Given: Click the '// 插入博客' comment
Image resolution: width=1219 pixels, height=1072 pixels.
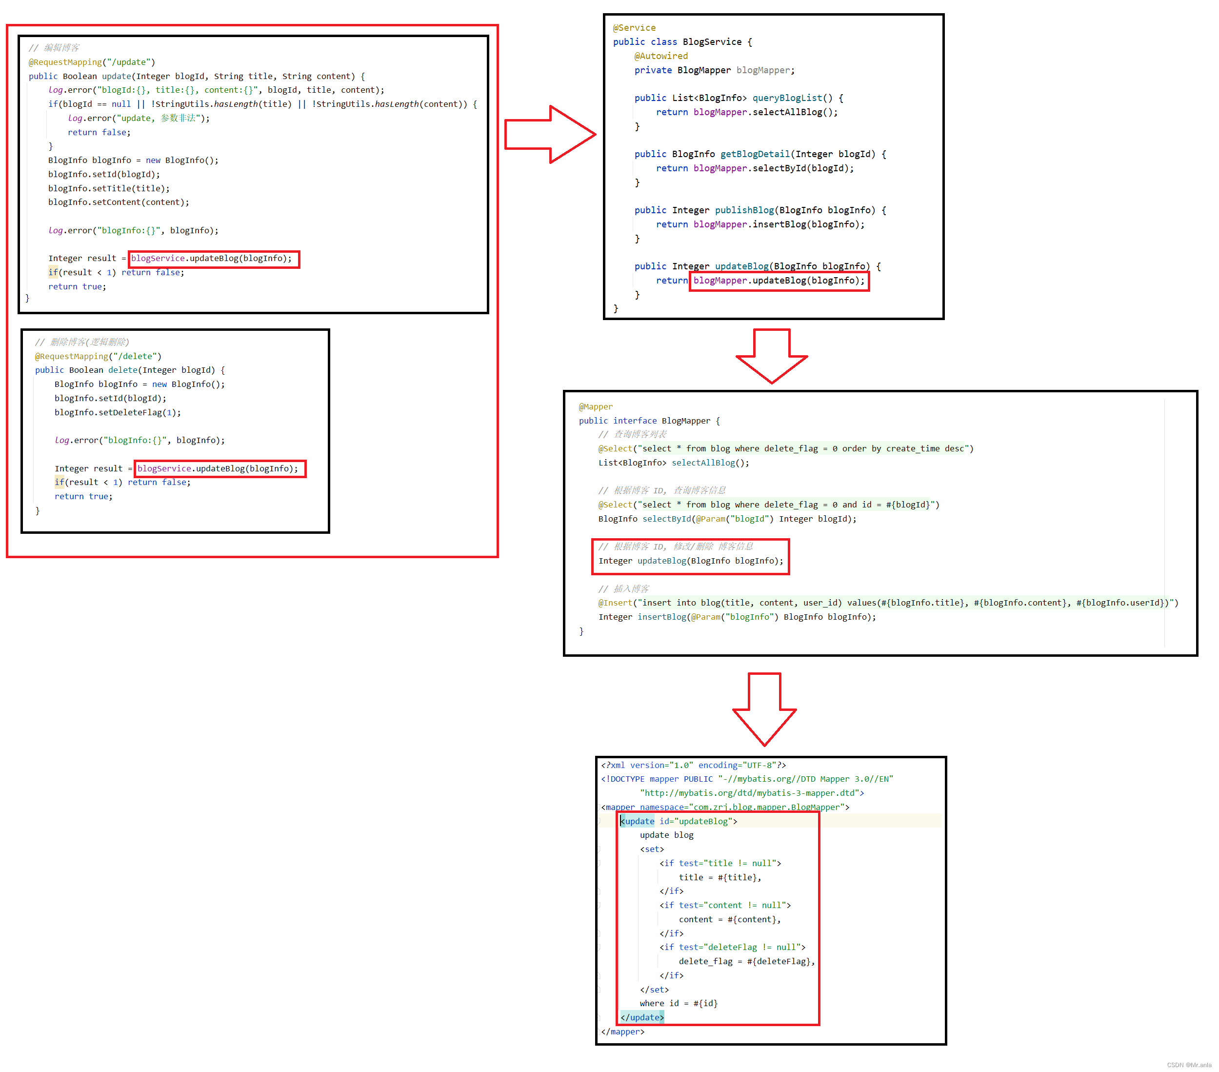Looking at the screenshot, I should tap(624, 589).
